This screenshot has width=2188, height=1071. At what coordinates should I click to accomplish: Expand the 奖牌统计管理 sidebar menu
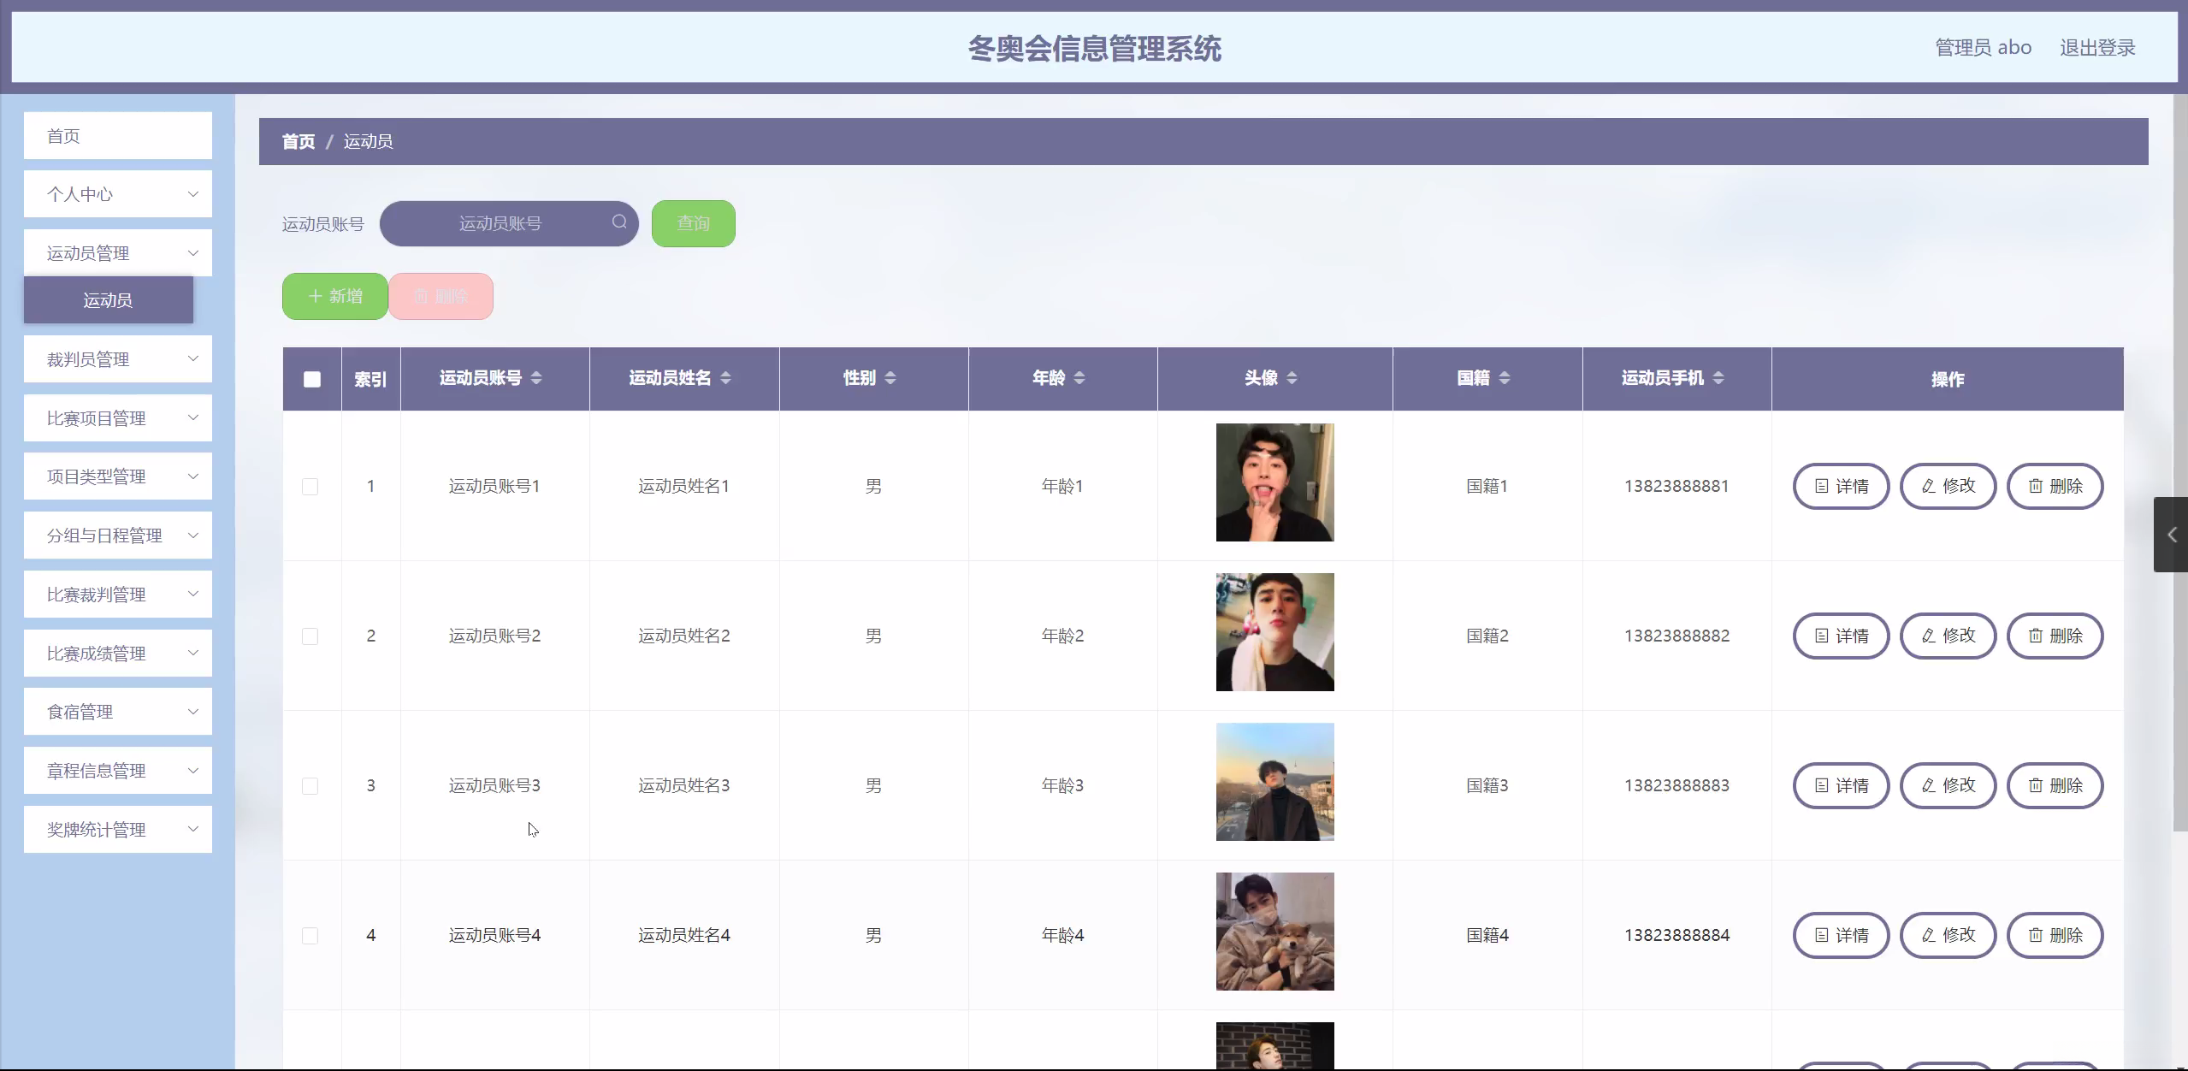[118, 830]
